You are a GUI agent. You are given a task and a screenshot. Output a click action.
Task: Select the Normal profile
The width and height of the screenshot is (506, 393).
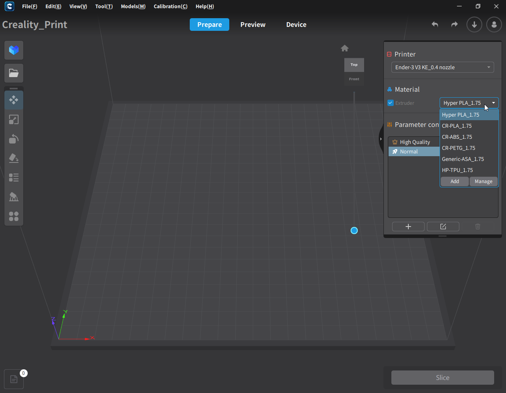414,151
